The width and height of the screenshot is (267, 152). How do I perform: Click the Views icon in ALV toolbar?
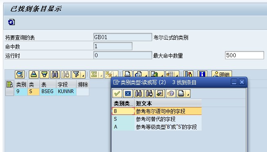coord(138,74)
